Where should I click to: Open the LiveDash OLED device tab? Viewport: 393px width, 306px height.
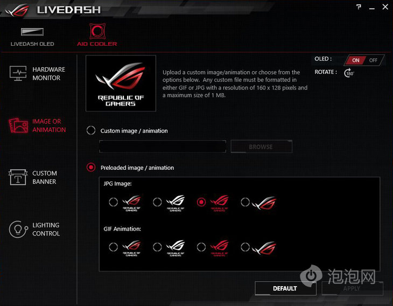[x=32, y=37]
